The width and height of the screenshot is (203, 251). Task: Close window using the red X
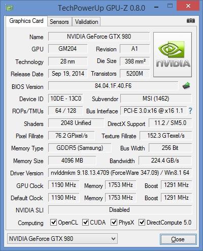tap(188, 6)
